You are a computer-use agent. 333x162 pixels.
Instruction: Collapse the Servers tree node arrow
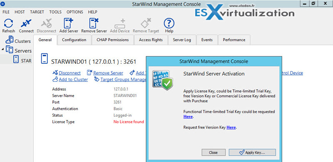[x=3, y=49]
